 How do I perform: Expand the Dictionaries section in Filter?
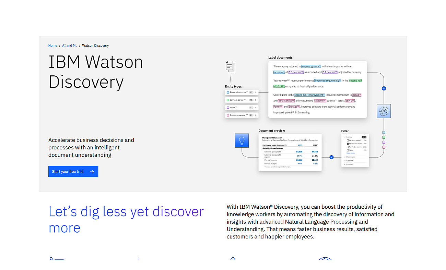[x=344, y=157]
